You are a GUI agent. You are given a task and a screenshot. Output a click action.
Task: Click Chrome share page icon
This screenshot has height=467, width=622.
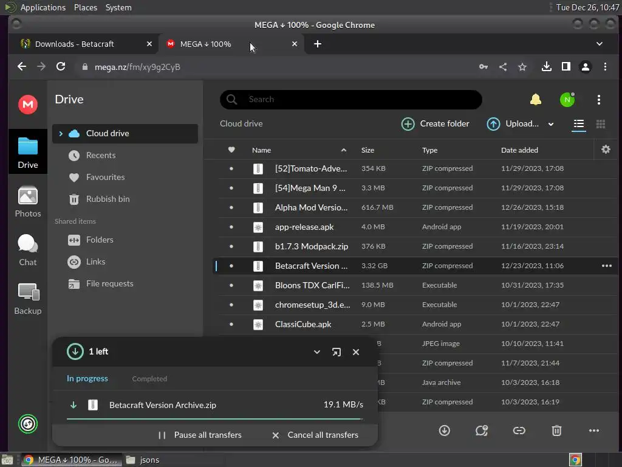click(x=503, y=67)
